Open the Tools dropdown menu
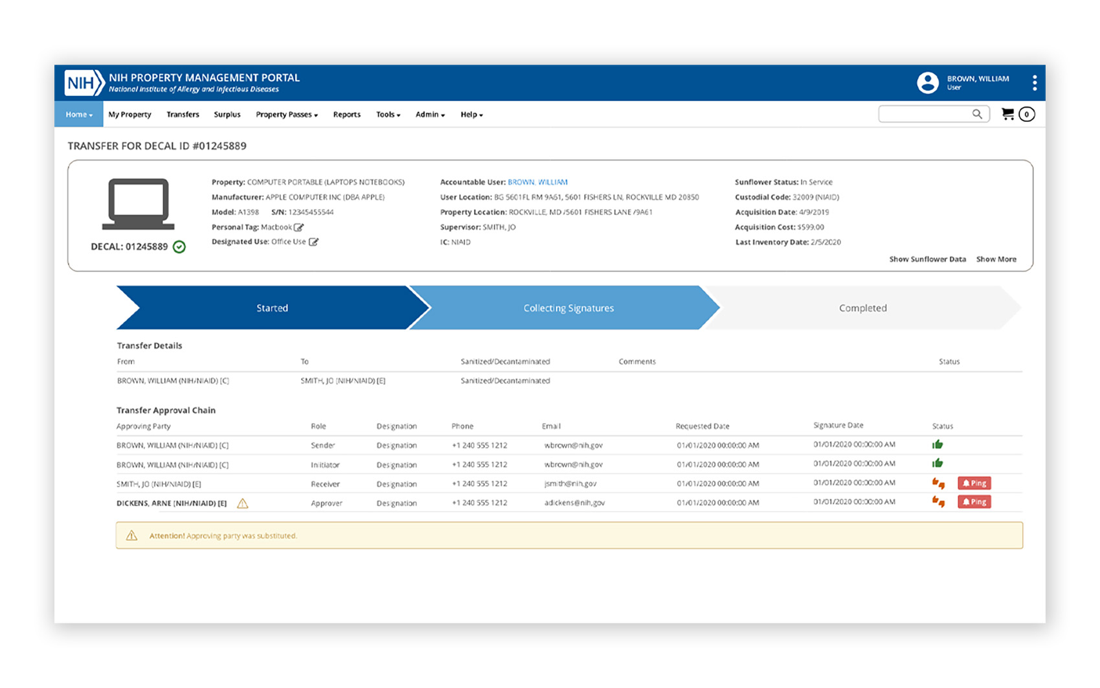The width and height of the screenshot is (1100, 688). click(388, 115)
